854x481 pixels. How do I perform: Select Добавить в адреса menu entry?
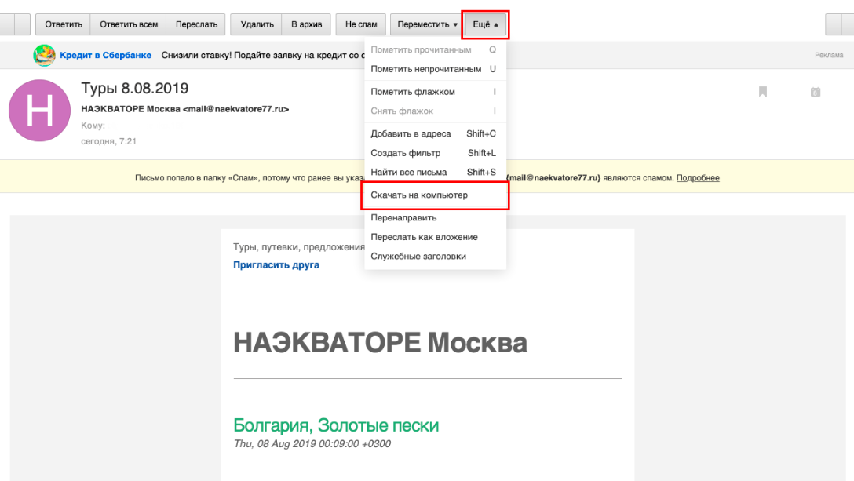pyautogui.click(x=433, y=133)
